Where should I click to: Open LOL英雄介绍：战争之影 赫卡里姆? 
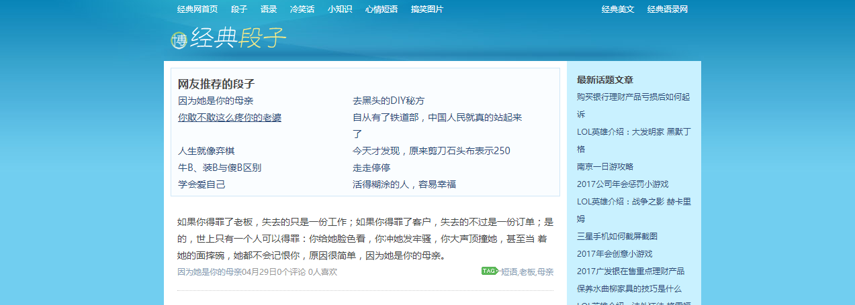tap(633, 210)
